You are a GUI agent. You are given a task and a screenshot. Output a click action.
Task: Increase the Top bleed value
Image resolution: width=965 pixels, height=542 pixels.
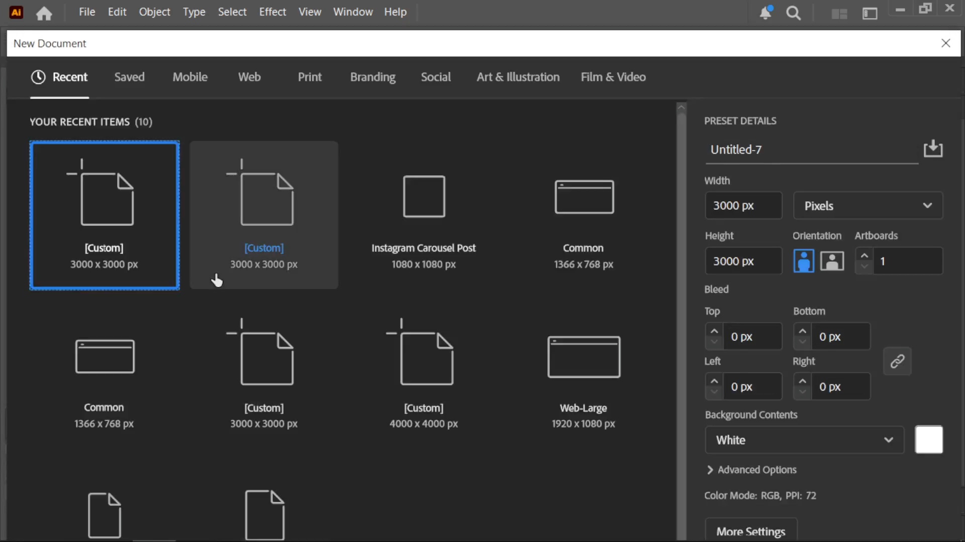pos(714,331)
